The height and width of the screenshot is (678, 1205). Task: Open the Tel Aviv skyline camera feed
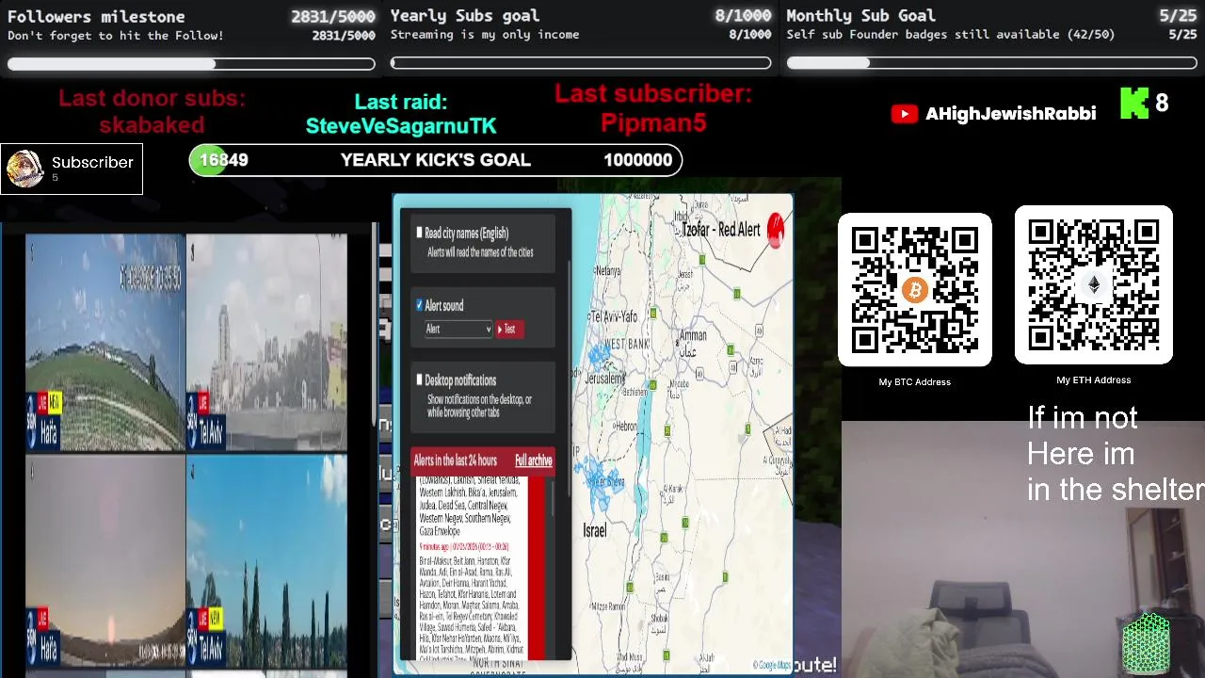click(266, 342)
